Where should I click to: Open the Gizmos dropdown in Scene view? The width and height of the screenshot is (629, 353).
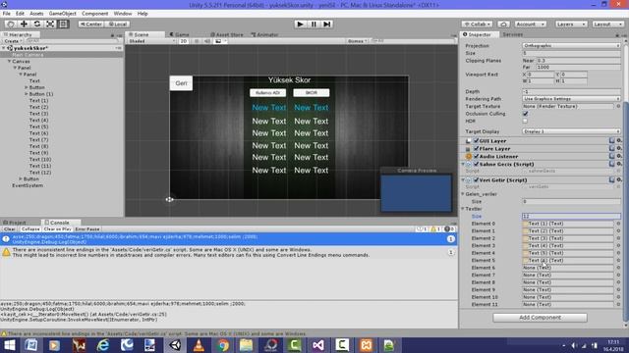tap(357, 41)
